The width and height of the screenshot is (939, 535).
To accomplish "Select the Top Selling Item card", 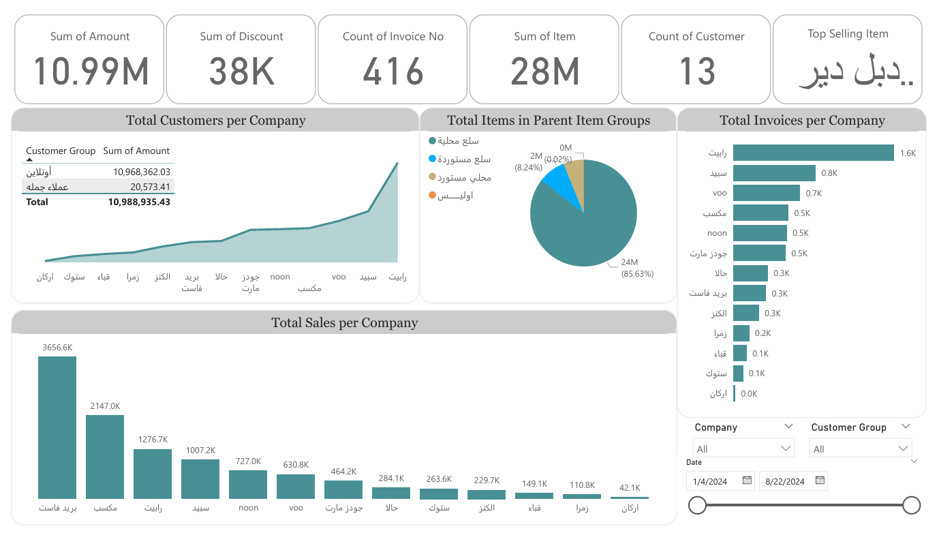I will tap(847, 59).
